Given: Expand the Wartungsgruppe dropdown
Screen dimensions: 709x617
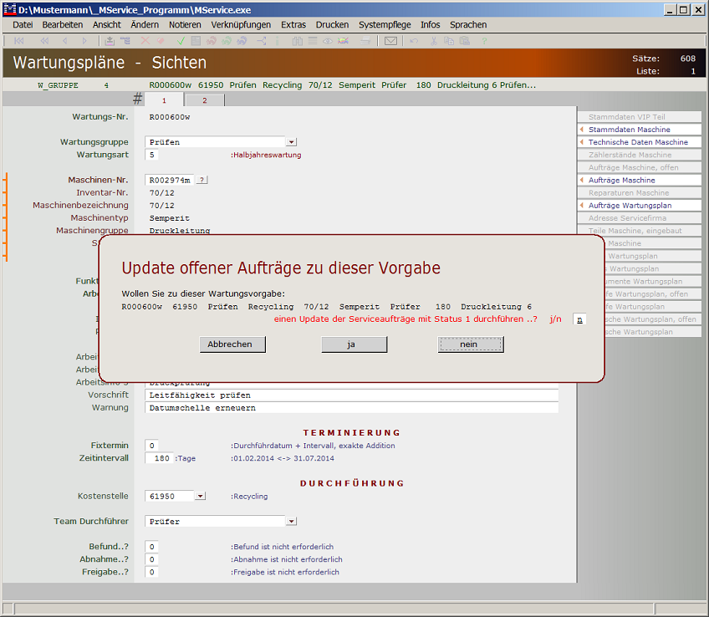Looking at the screenshot, I should (x=291, y=142).
